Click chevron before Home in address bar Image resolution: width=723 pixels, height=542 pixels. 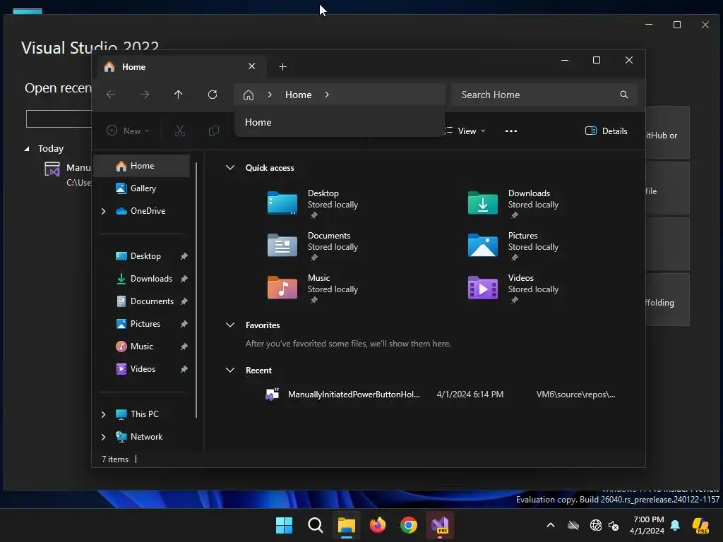coord(270,95)
